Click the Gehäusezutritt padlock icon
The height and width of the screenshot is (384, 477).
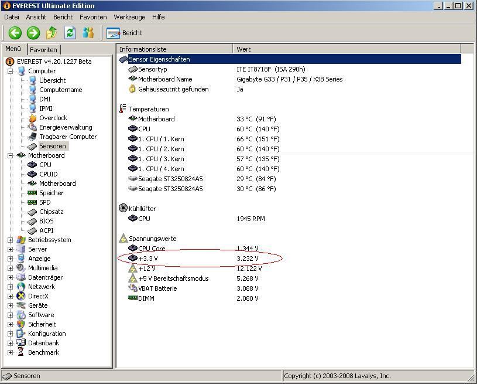click(132, 89)
